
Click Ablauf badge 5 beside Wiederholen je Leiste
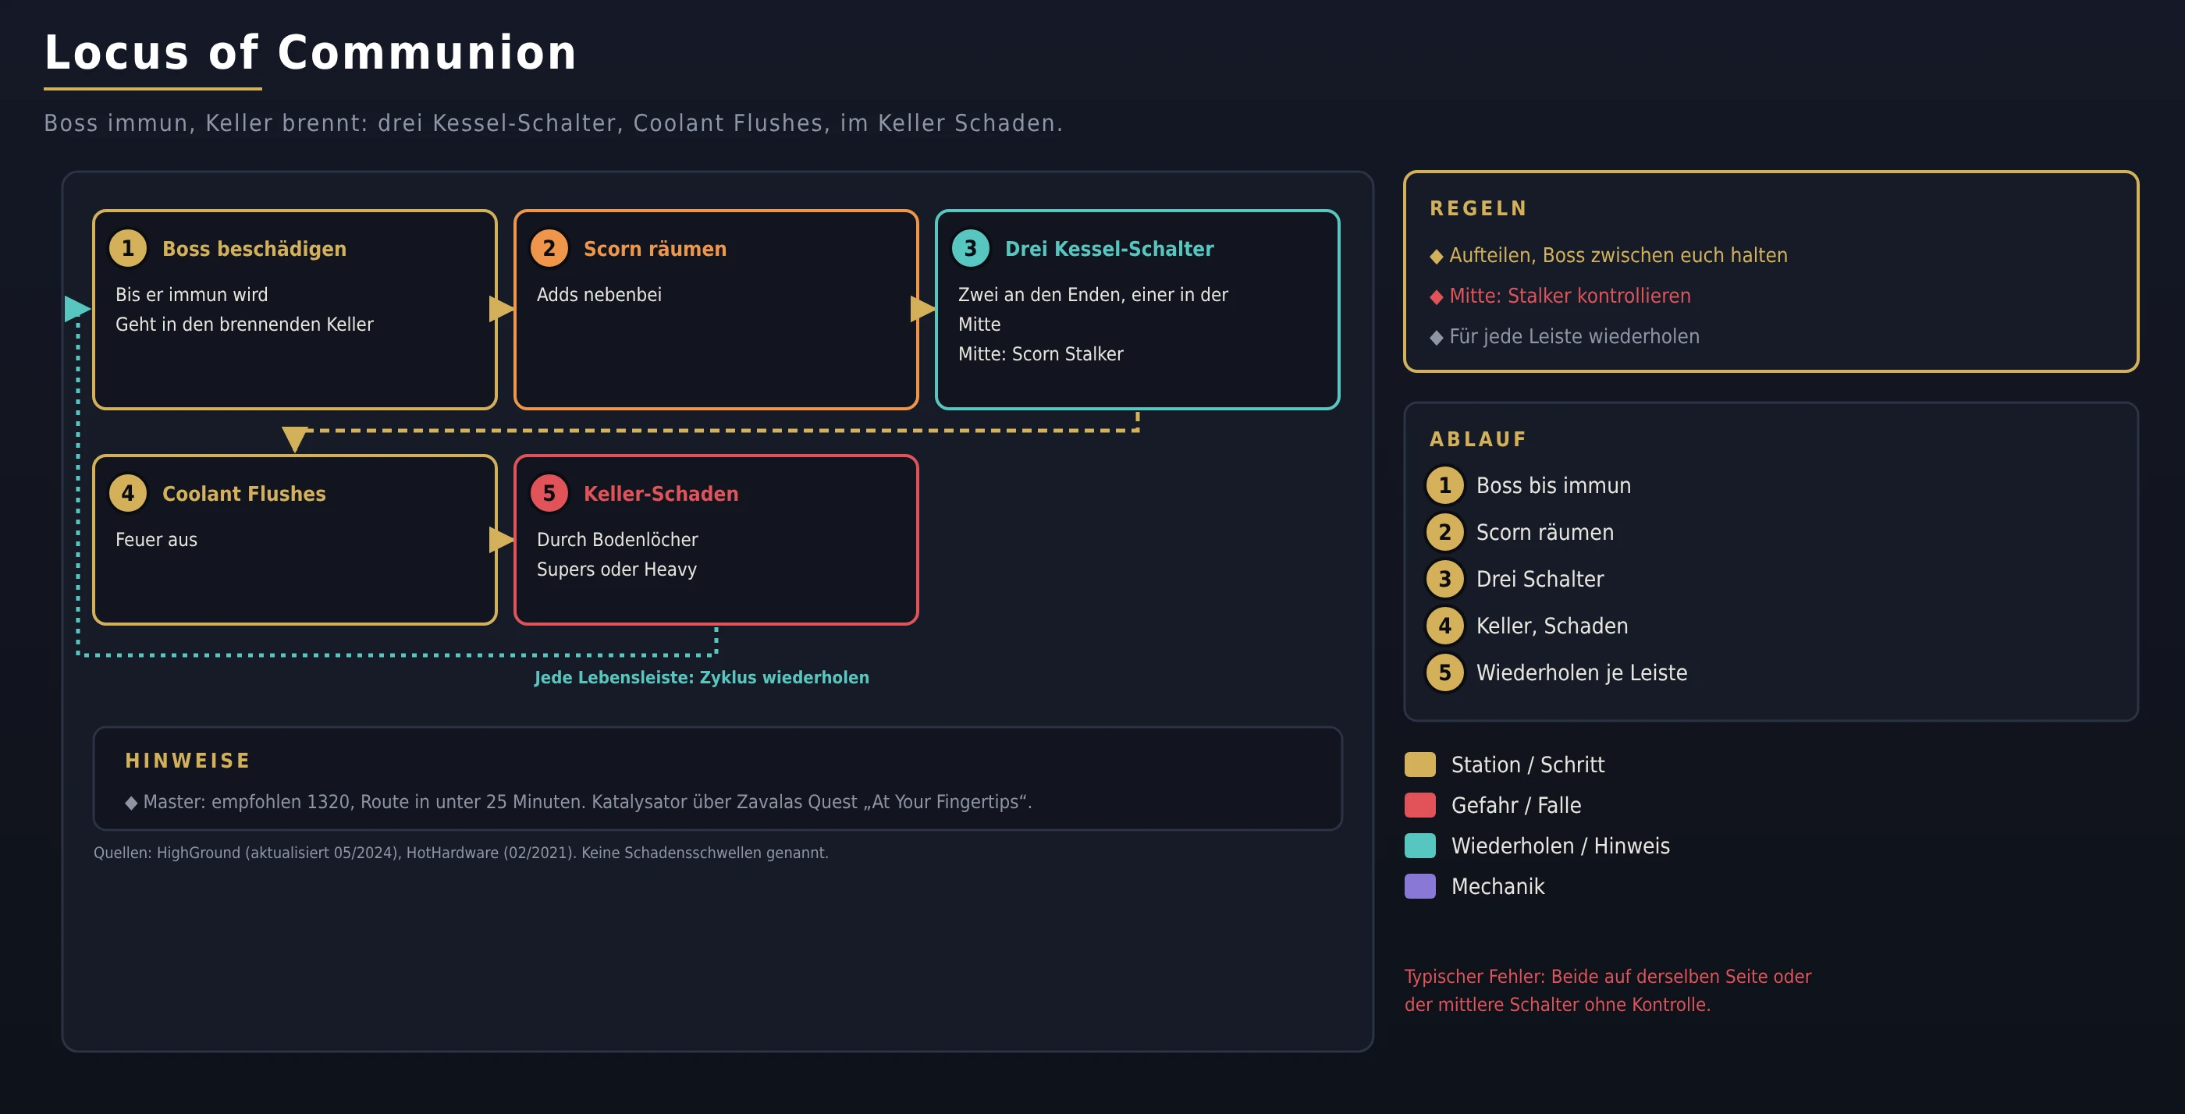(1444, 672)
